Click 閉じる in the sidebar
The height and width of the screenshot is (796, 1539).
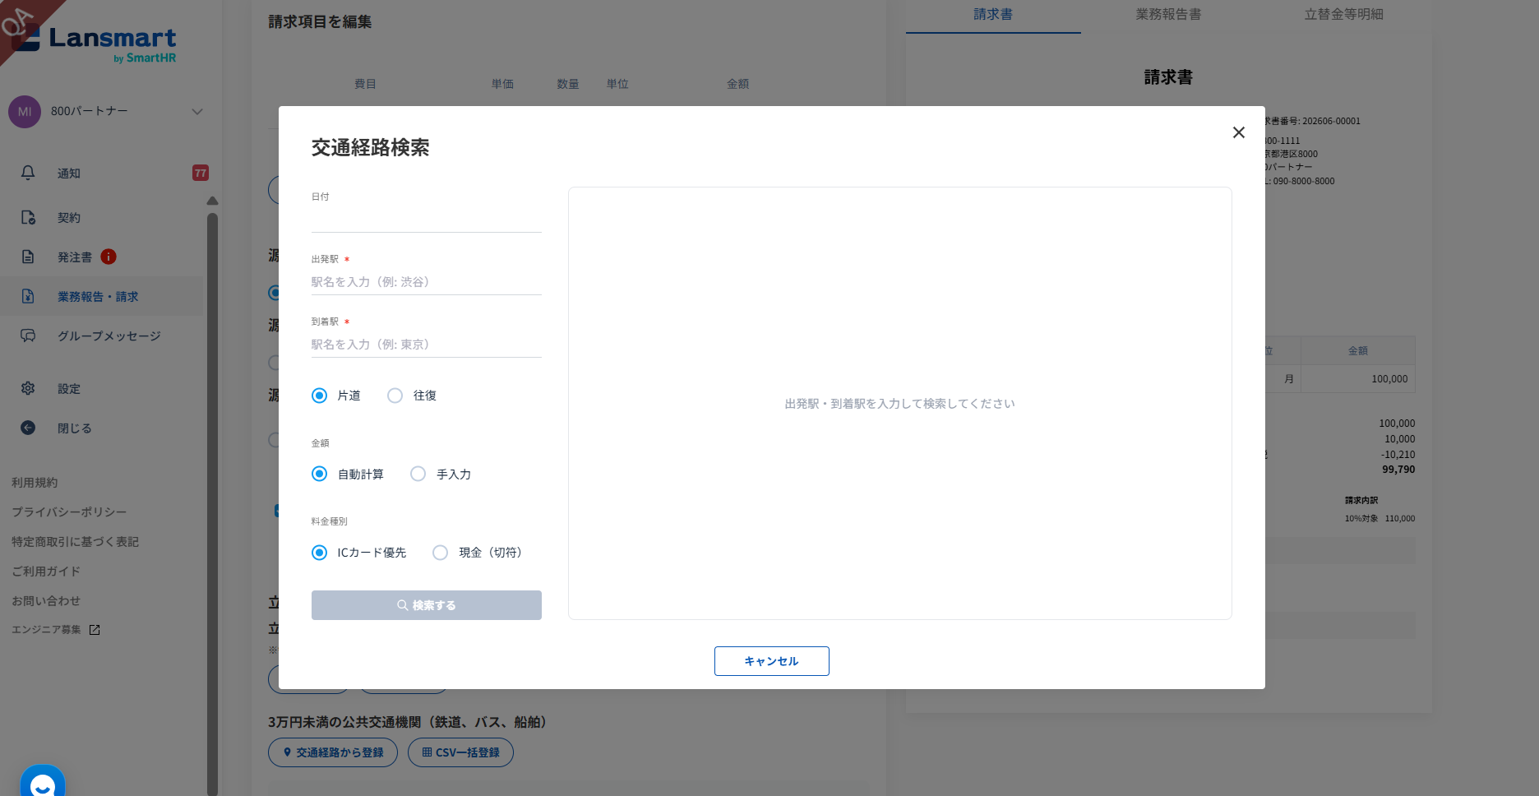[75, 428]
